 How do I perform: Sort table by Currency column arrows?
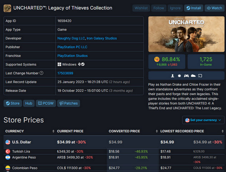(x=53, y=131)
